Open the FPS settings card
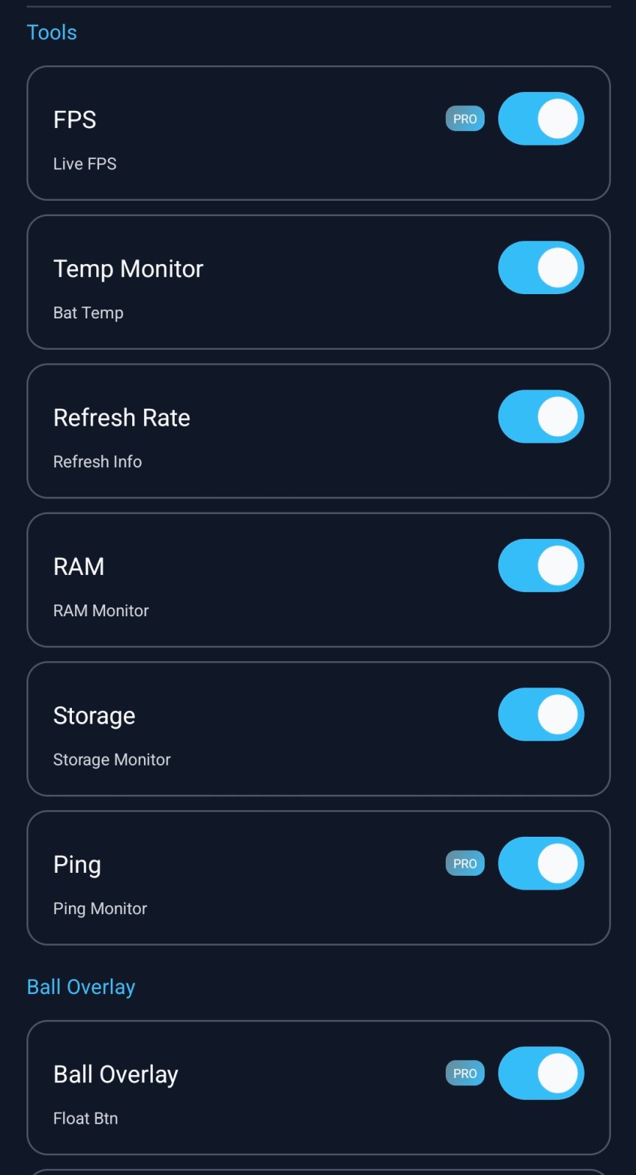 pos(220,132)
